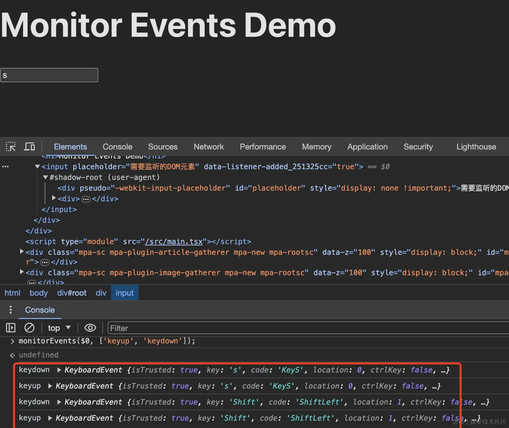
Task: Focus the console Filter field
Action: click(308, 328)
